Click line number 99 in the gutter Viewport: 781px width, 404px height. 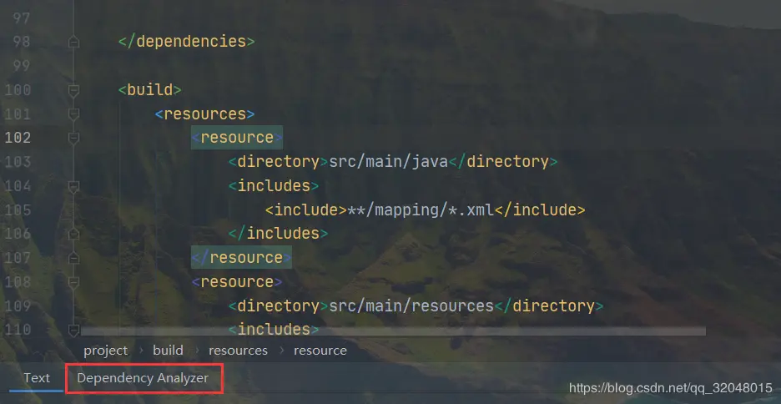(x=22, y=66)
